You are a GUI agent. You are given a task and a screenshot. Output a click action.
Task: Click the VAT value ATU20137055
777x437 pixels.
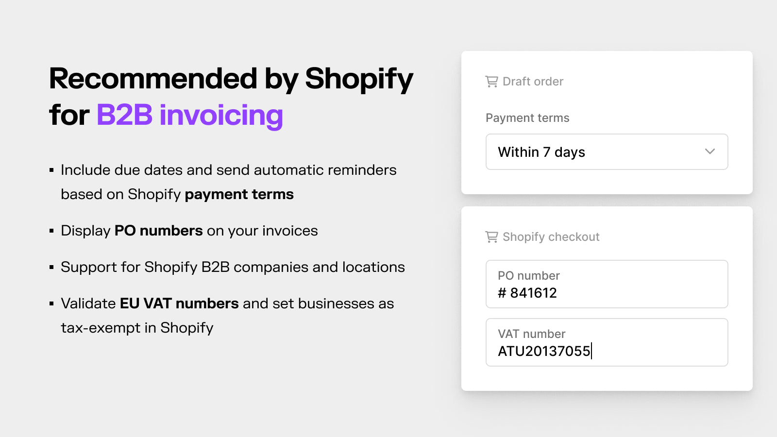(x=544, y=351)
